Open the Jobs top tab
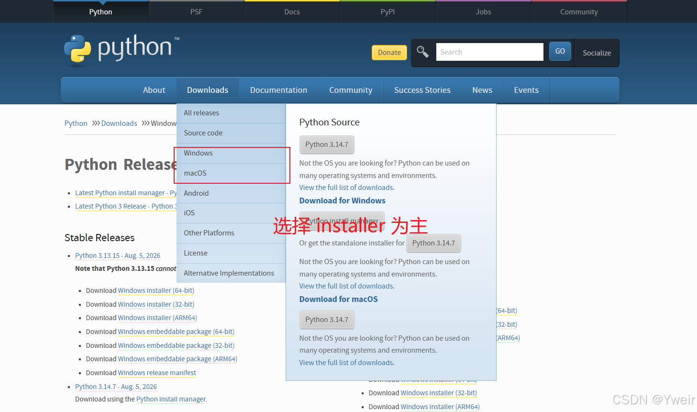This screenshot has height=412, width=697. 483,11
